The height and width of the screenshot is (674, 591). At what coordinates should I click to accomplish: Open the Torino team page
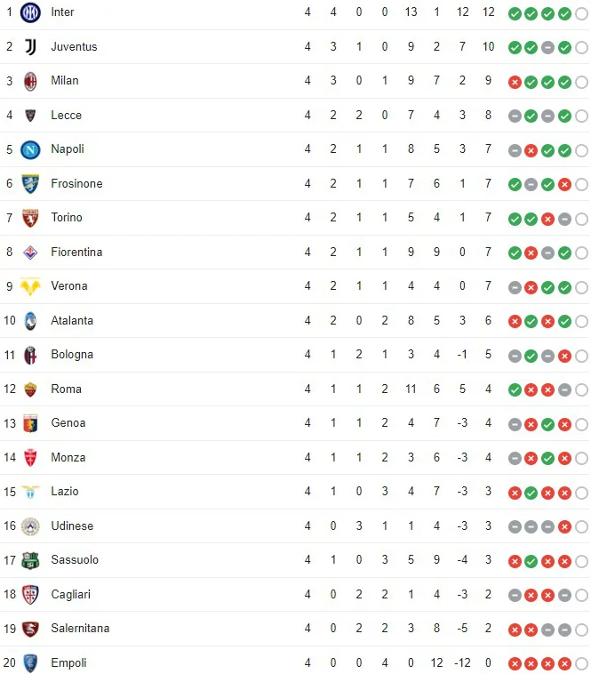click(x=66, y=218)
